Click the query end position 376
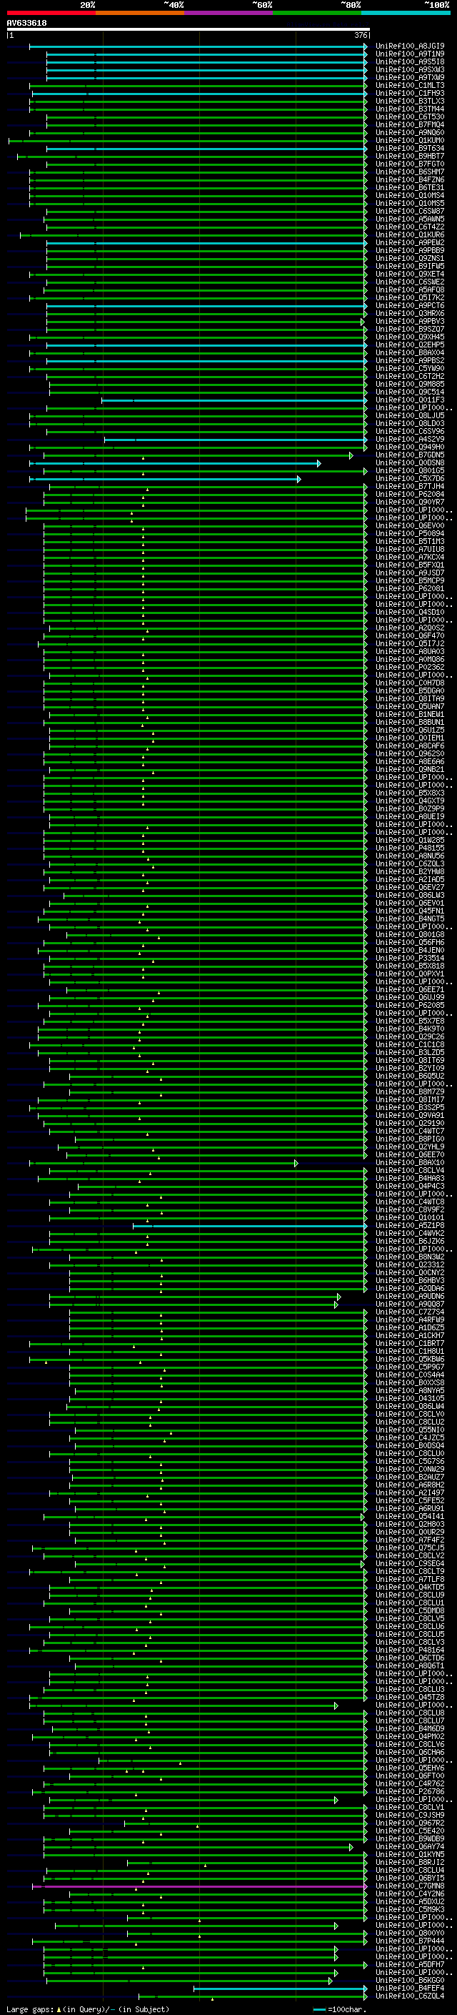Screen dimensions: 457x2015 click(x=361, y=35)
